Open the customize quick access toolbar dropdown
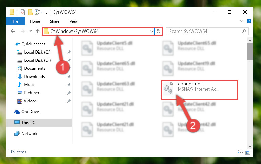261x164 pixels. (x=47, y=12)
